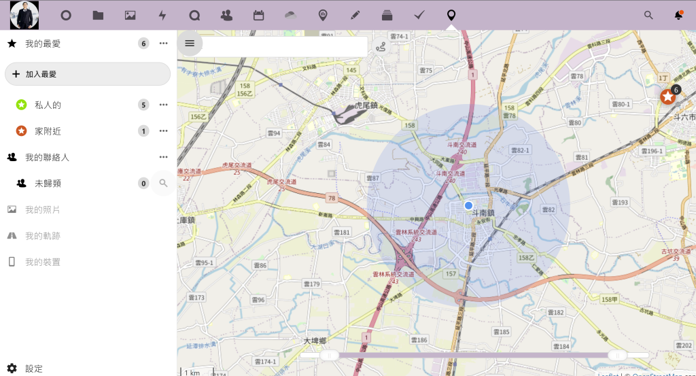Open the Photos app icon
This screenshot has height=376, width=696.
point(130,16)
